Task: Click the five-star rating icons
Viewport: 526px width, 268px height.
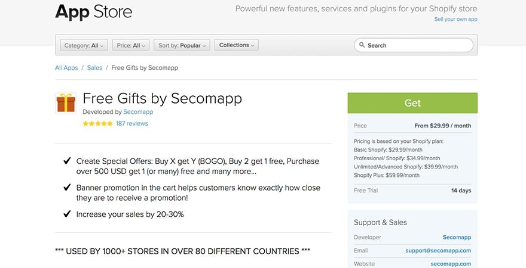Action: [x=97, y=124]
